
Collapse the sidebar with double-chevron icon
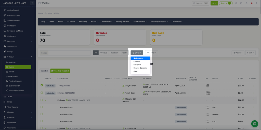(x=32, y=3)
